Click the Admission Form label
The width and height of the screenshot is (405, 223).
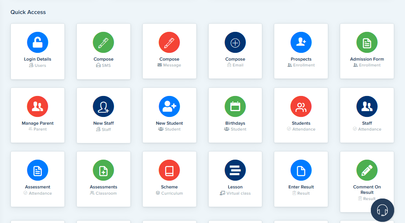click(x=367, y=59)
